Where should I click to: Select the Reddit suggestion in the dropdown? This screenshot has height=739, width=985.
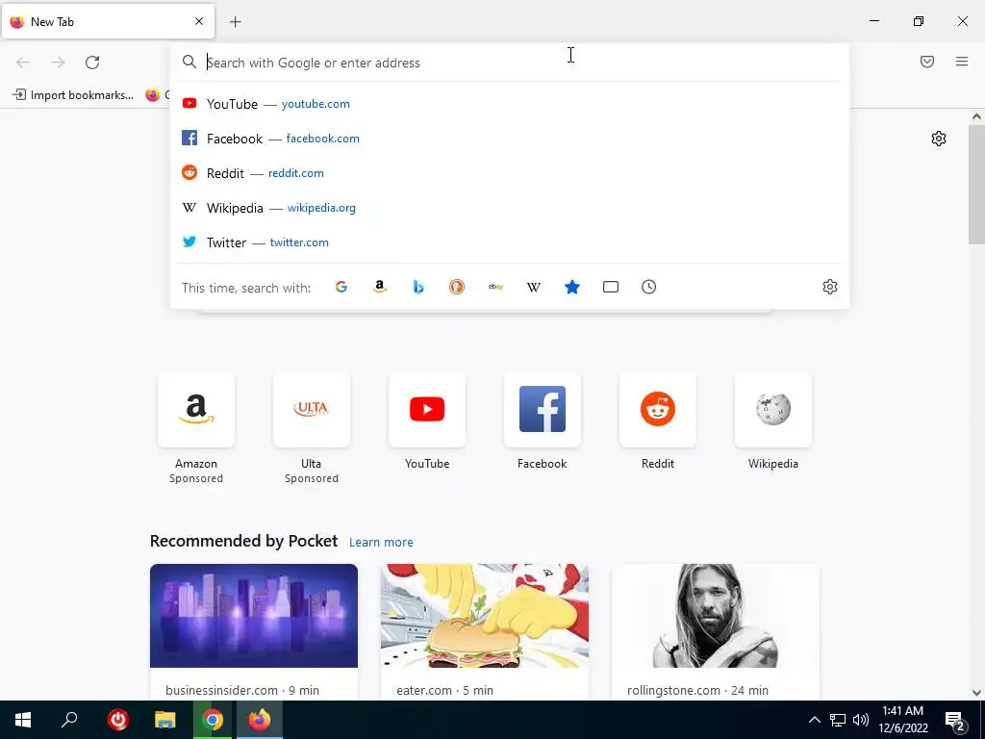(x=510, y=173)
